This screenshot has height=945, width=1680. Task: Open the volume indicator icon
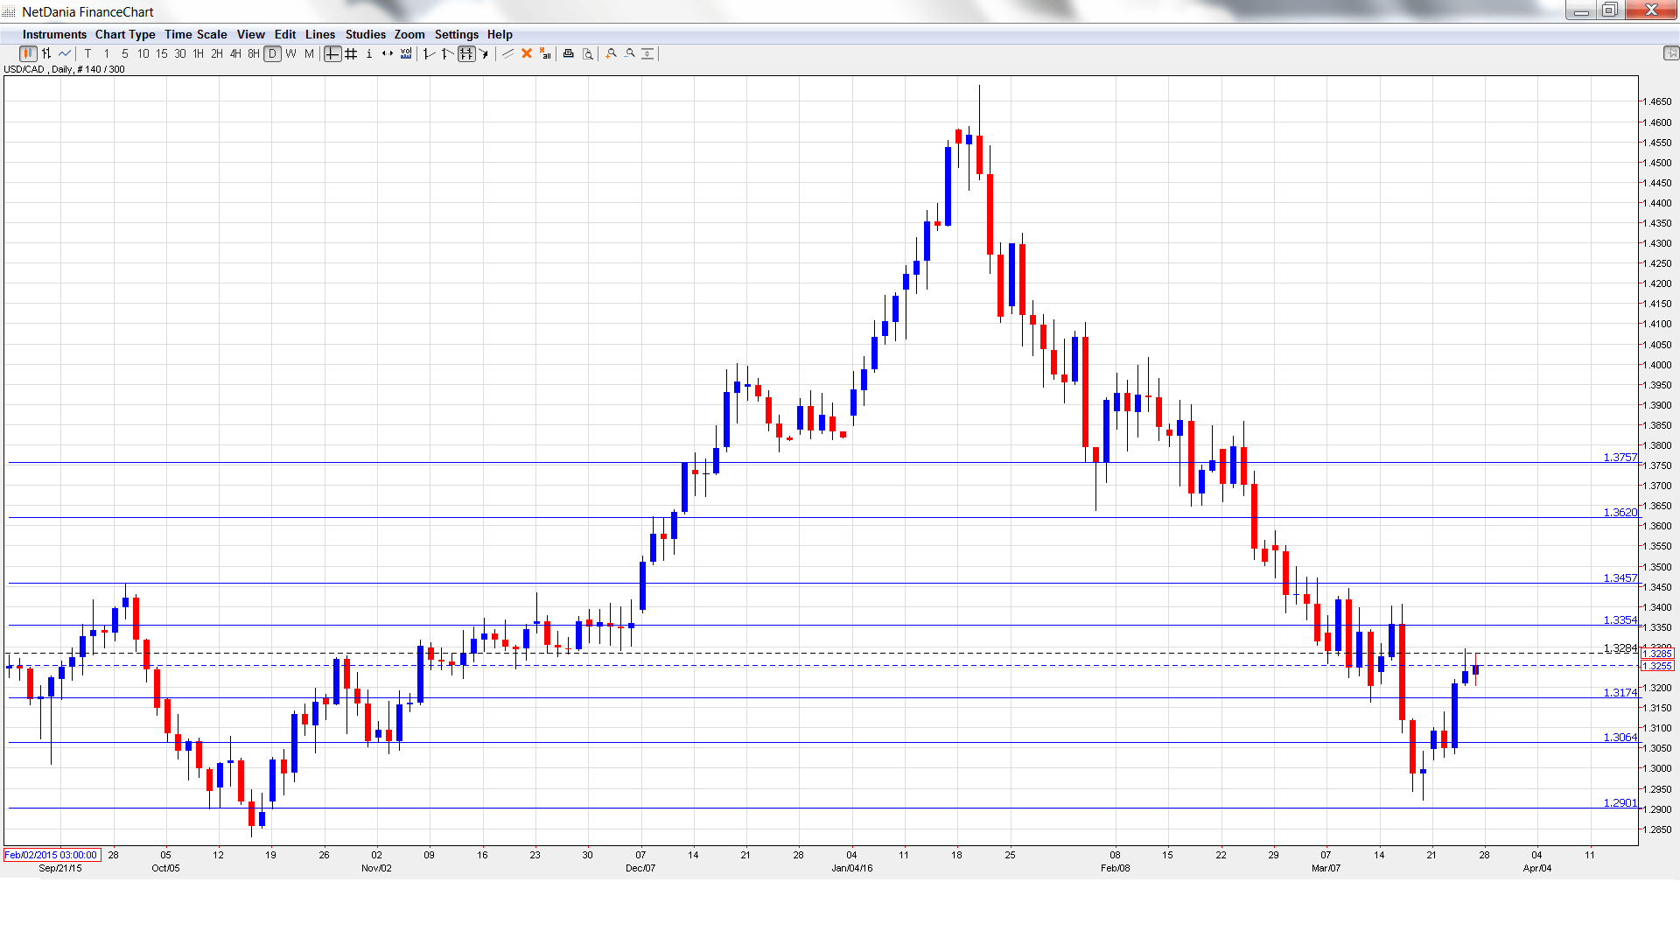click(x=406, y=53)
